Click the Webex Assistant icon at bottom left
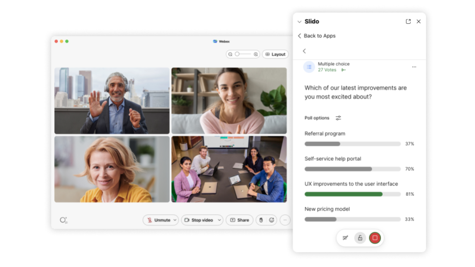Screen dimensions: 475x267 point(63,220)
